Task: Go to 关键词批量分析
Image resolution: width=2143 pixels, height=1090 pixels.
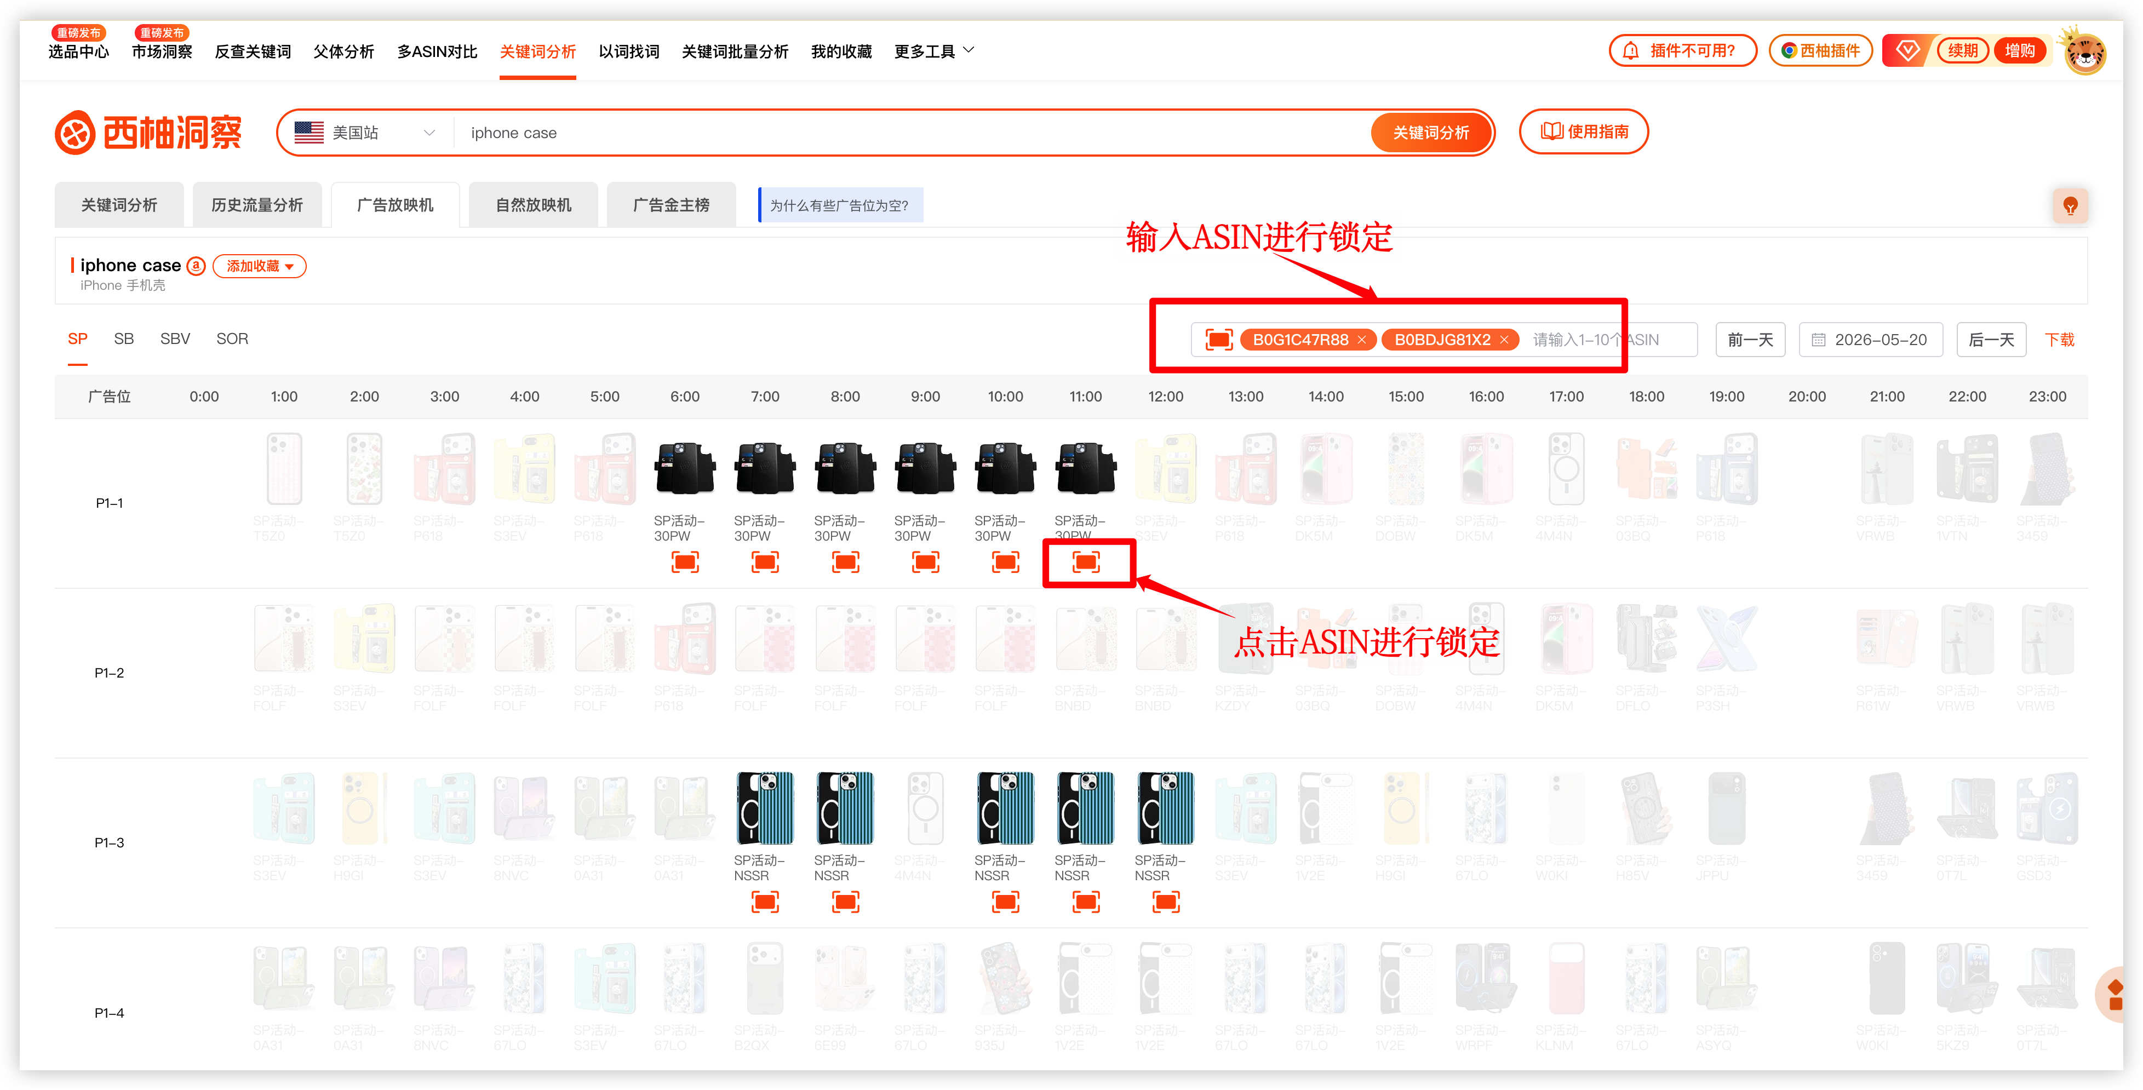Action: [x=735, y=51]
